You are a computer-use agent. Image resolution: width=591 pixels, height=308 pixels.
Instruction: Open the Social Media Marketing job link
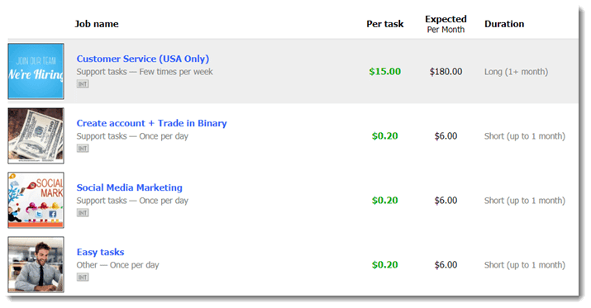129,187
